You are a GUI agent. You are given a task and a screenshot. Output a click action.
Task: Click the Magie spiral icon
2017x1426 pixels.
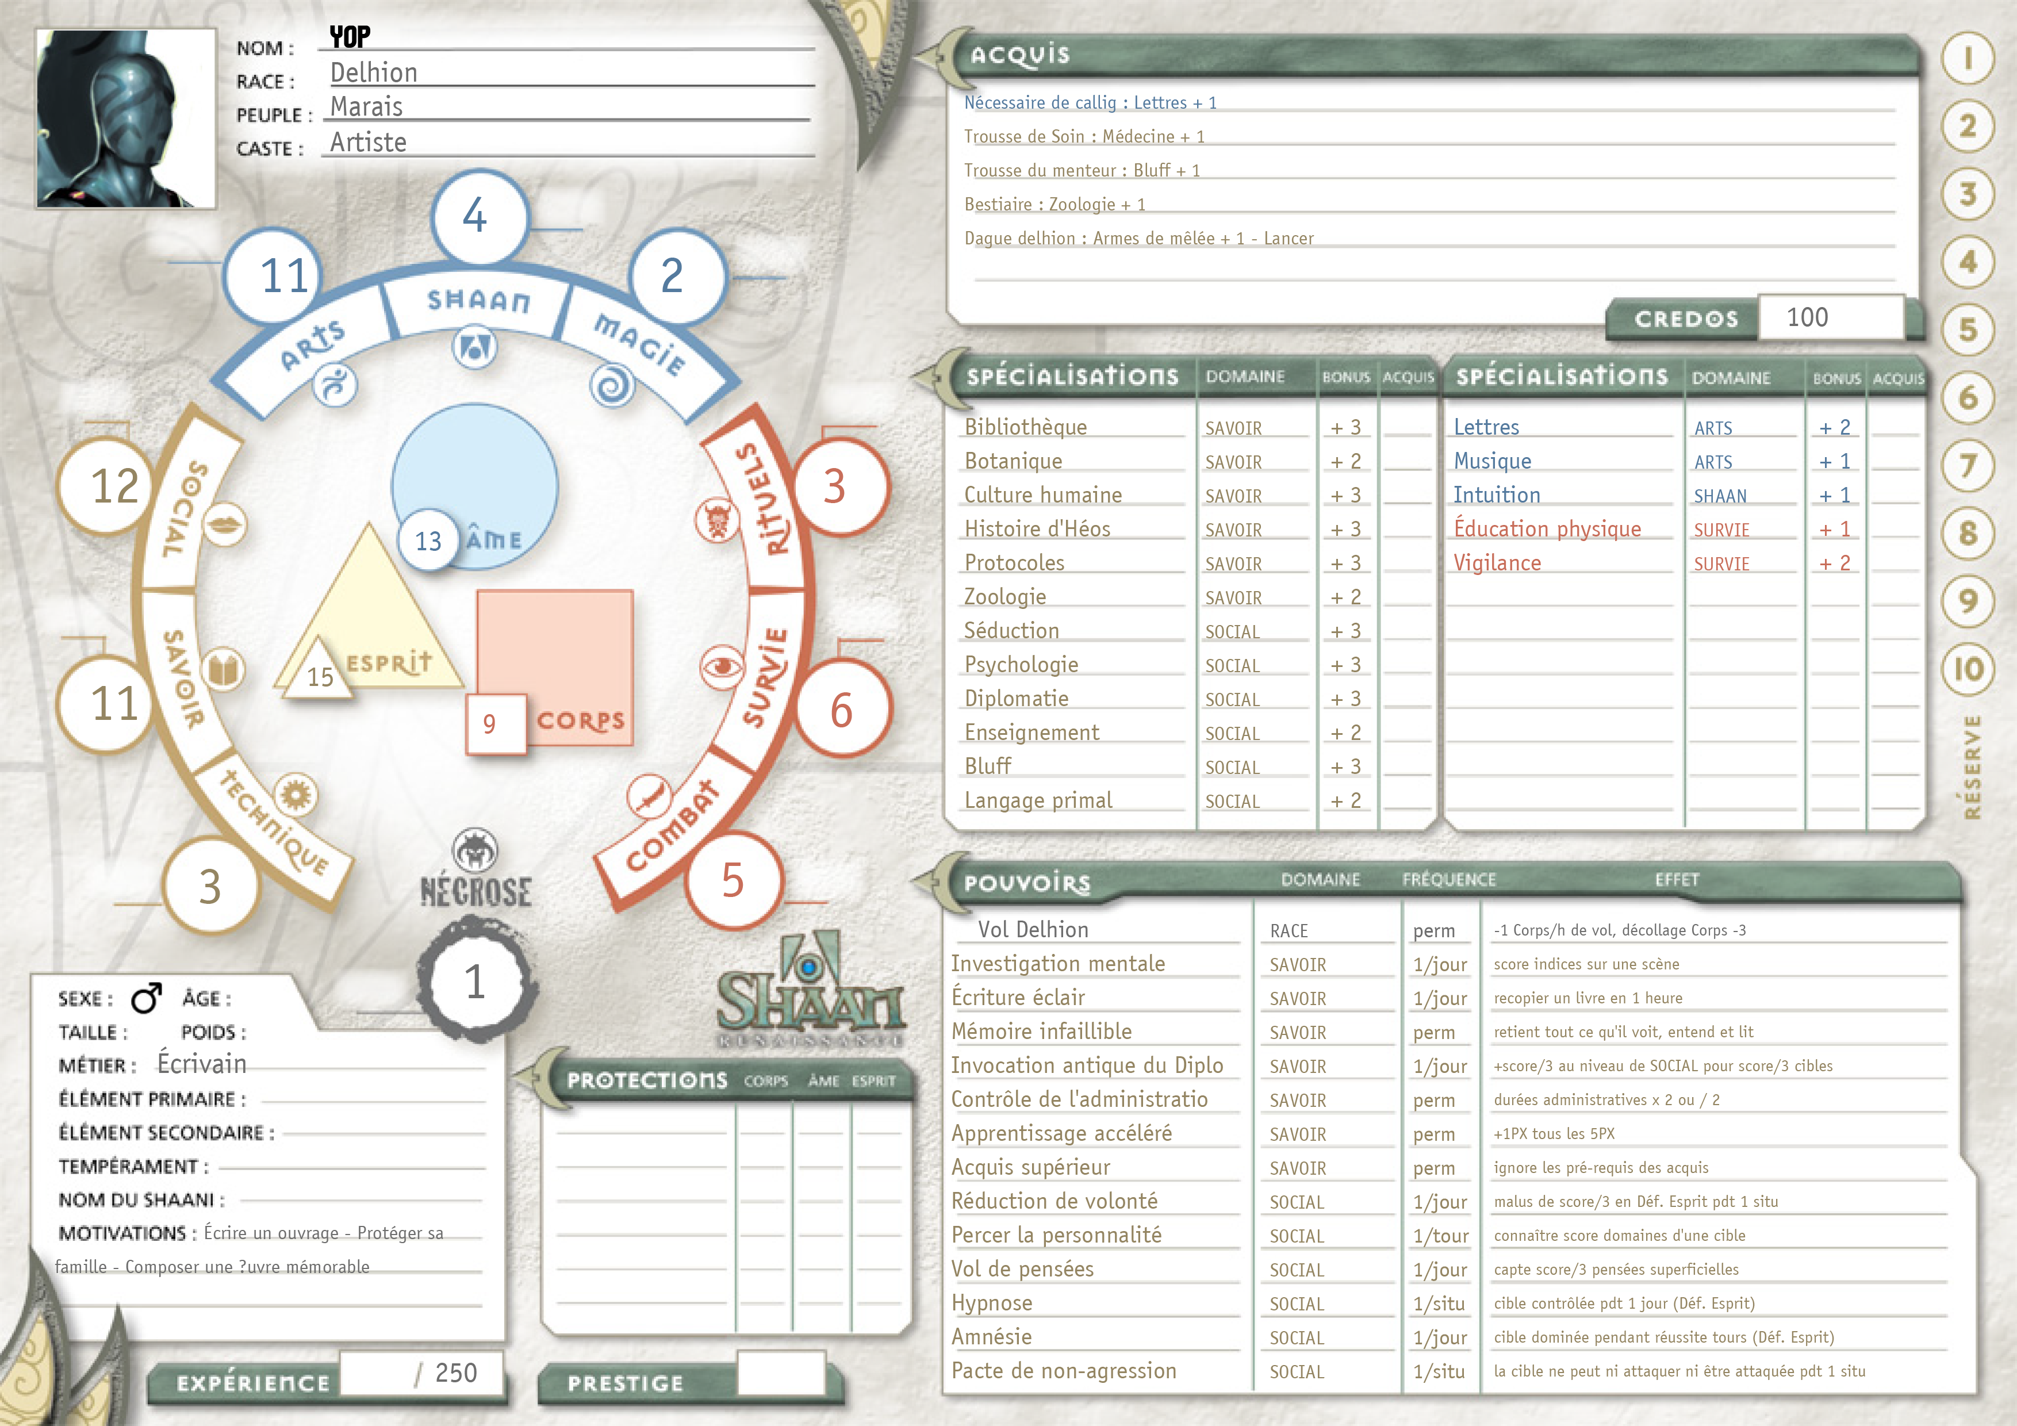click(612, 385)
